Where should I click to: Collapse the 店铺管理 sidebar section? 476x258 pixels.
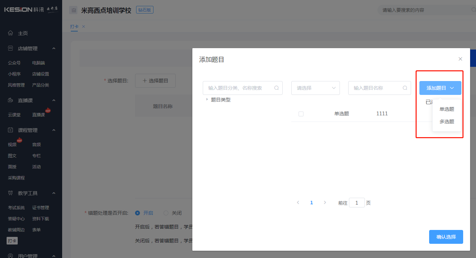coord(54,48)
